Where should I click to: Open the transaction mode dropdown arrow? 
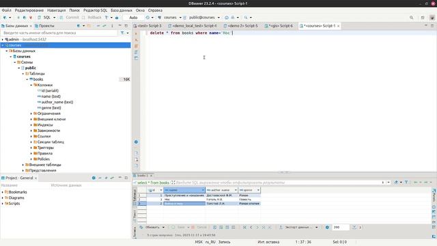pyautogui.click(x=111, y=18)
